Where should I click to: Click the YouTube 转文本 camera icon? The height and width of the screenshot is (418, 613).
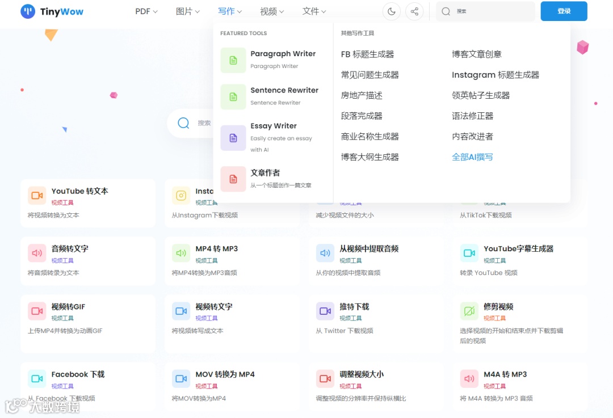(37, 195)
